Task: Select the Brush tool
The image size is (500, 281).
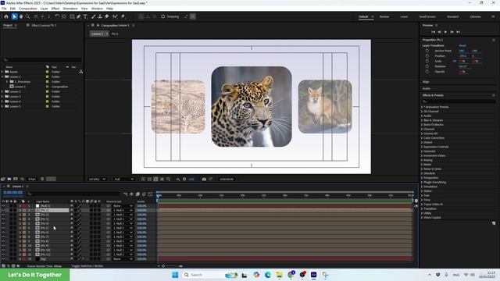Action: pyautogui.click(x=94, y=16)
